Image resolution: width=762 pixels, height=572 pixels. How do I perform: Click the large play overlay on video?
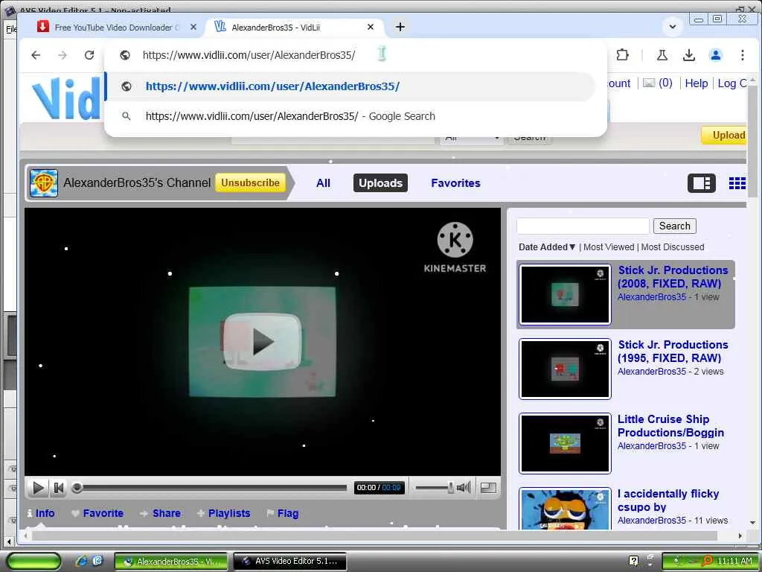[263, 342]
